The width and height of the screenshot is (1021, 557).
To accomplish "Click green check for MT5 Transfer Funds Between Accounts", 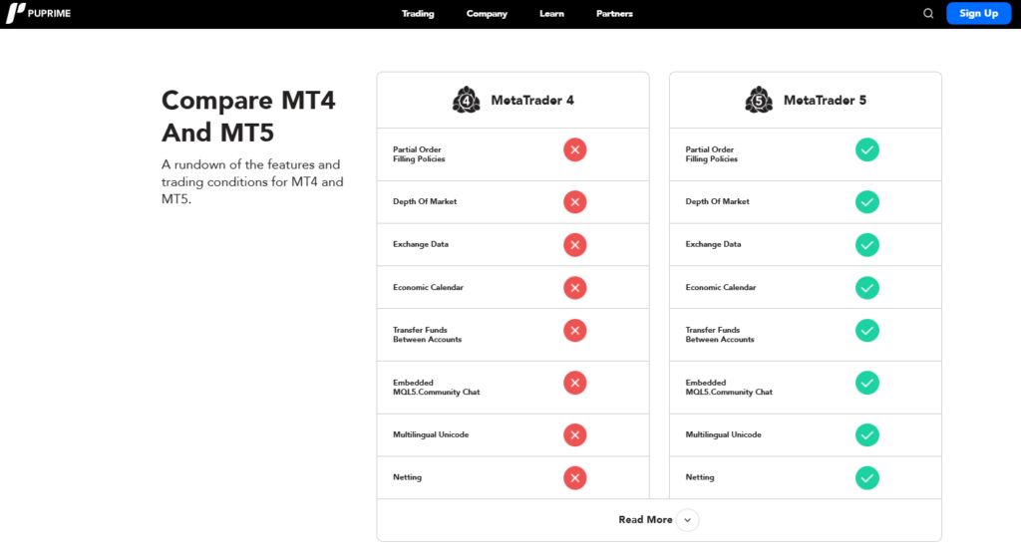I will [867, 331].
